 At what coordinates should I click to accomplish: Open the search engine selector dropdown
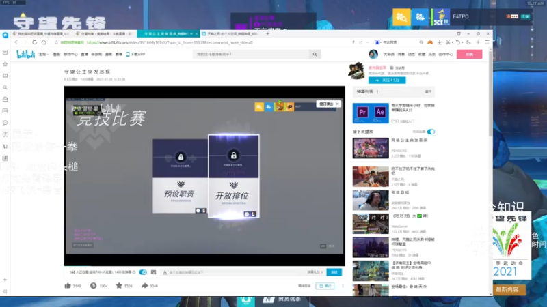click(x=377, y=42)
